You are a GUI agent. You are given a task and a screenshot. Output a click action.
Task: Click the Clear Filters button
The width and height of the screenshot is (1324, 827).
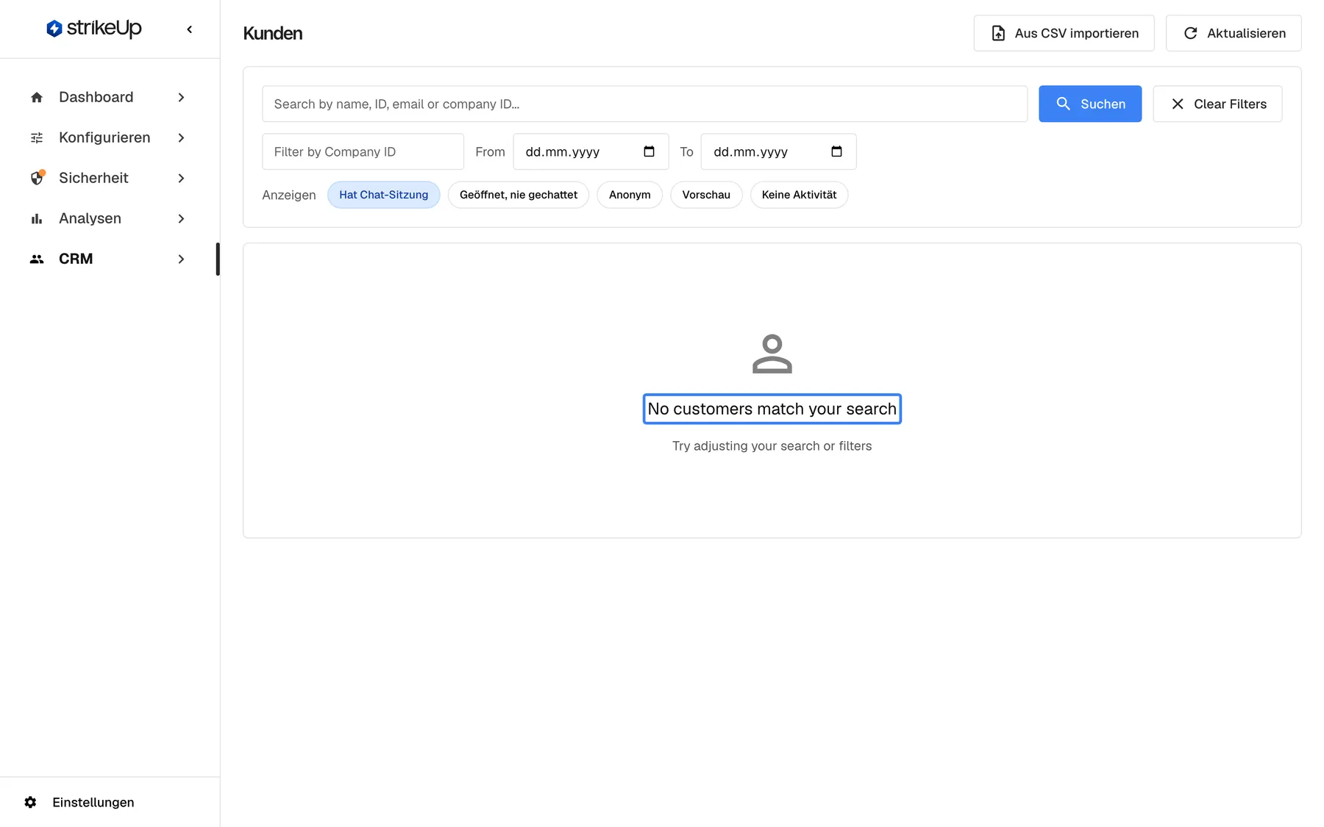[1217, 104]
